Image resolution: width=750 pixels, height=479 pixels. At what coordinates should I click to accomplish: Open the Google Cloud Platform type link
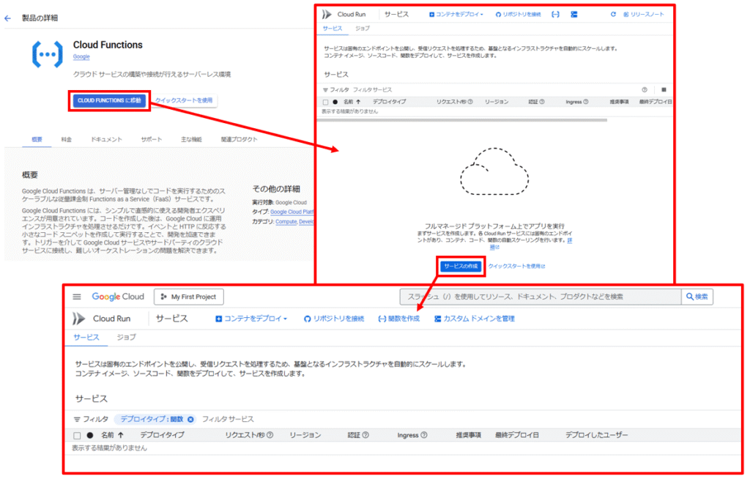pyautogui.click(x=292, y=212)
